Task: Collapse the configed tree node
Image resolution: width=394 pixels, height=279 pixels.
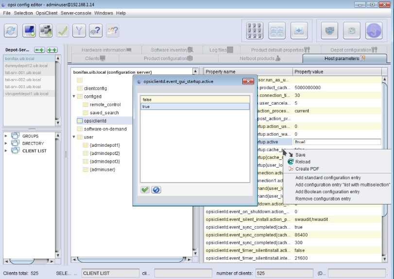Action: (74, 96)
